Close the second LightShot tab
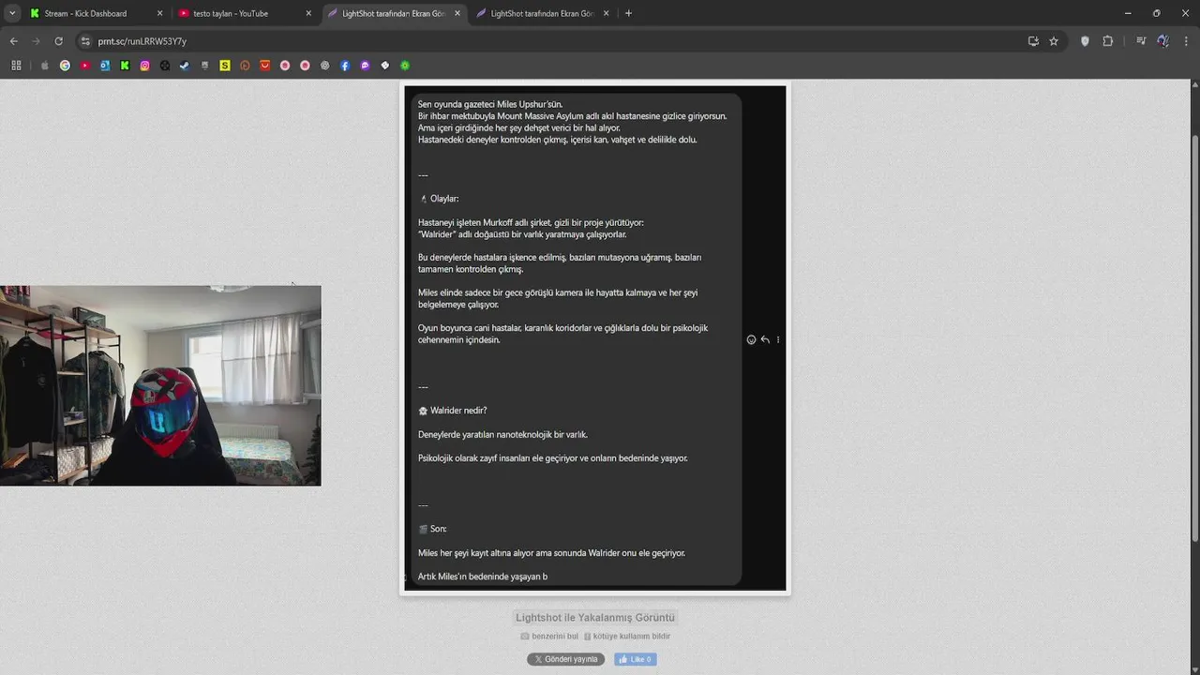 point(606,13)
